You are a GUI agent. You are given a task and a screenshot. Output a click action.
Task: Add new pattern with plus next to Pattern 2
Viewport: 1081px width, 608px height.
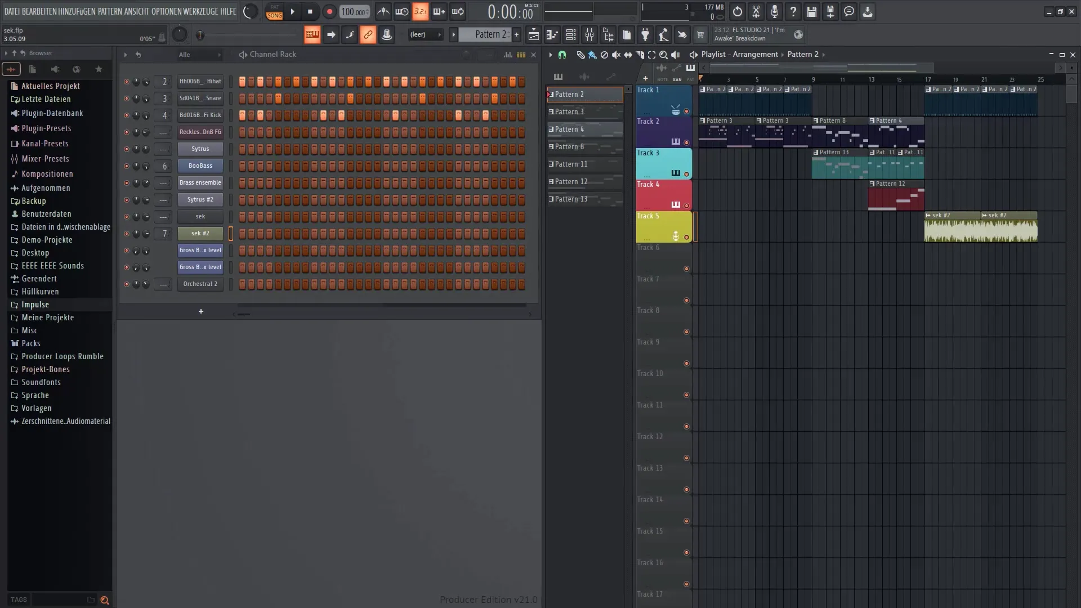pos(516,35)
